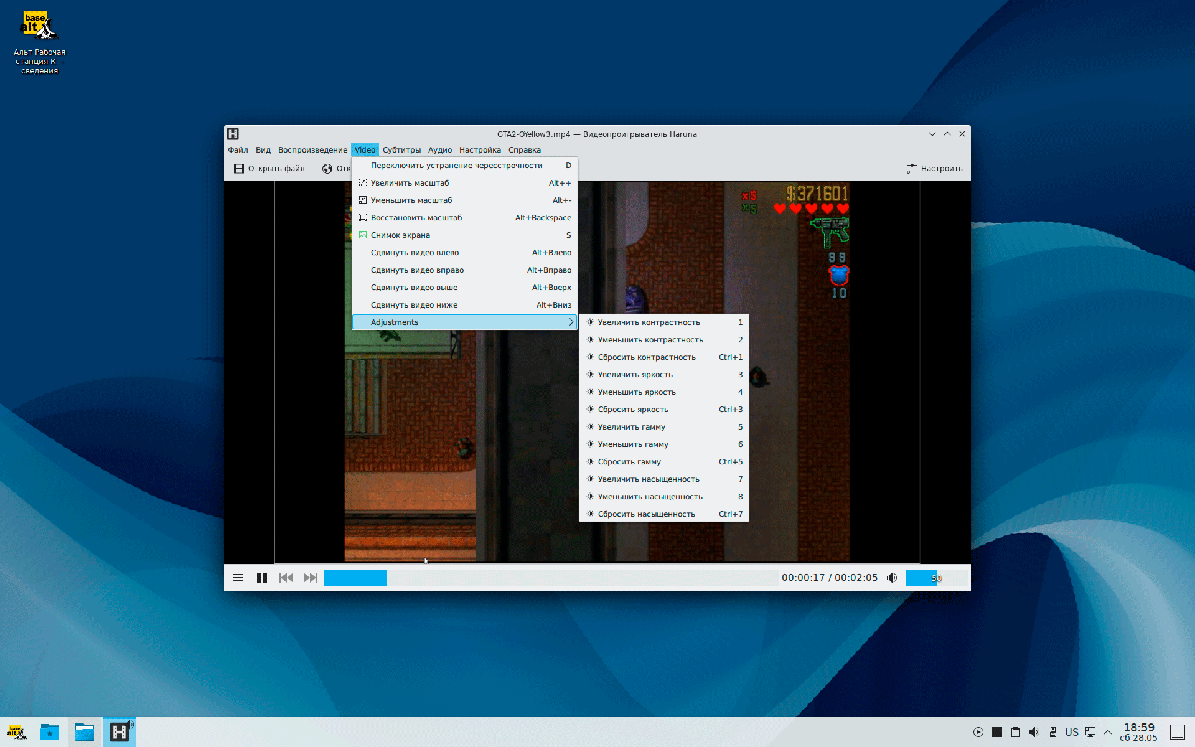The height and width of the screenshot is (747, 1195).
Task: Select Восстановить масштаб reset zoom
Action: [x=416, y=218]
